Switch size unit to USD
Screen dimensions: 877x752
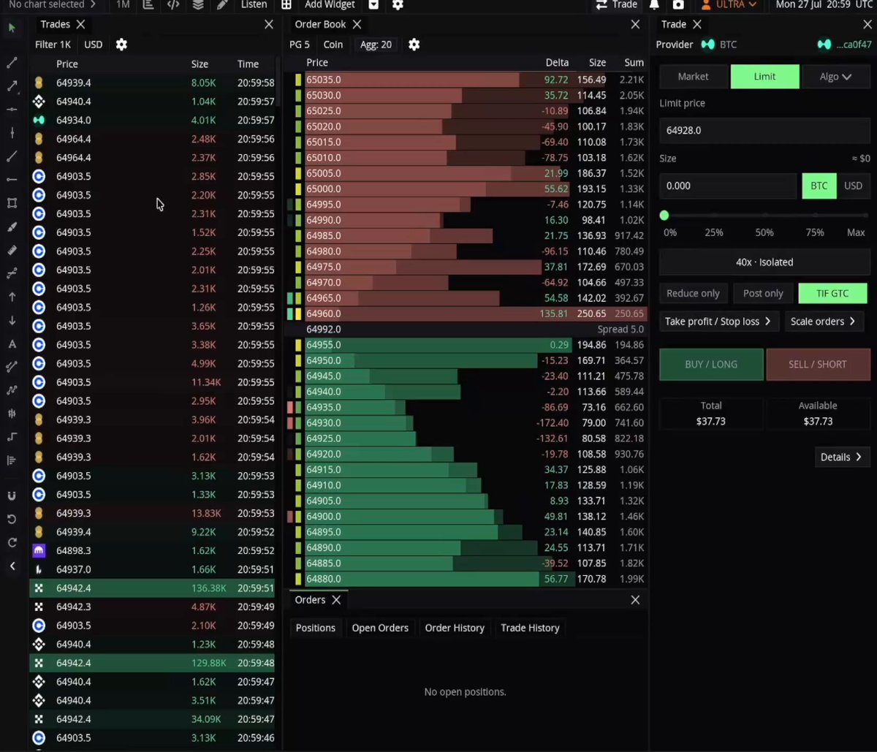pos(853,186)
